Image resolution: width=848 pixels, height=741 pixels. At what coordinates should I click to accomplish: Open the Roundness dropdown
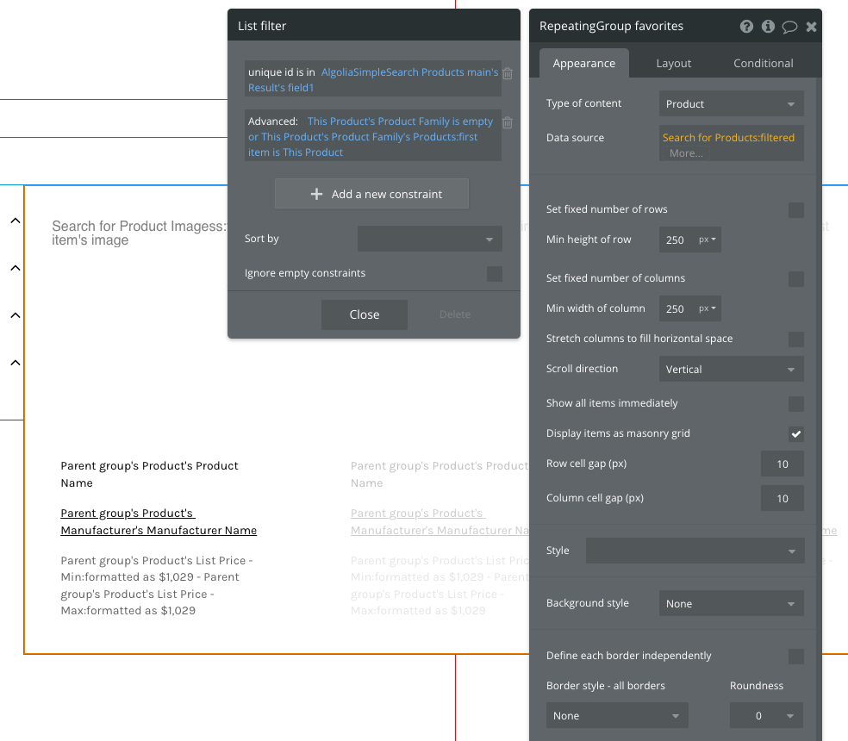[x=766, y=715]
